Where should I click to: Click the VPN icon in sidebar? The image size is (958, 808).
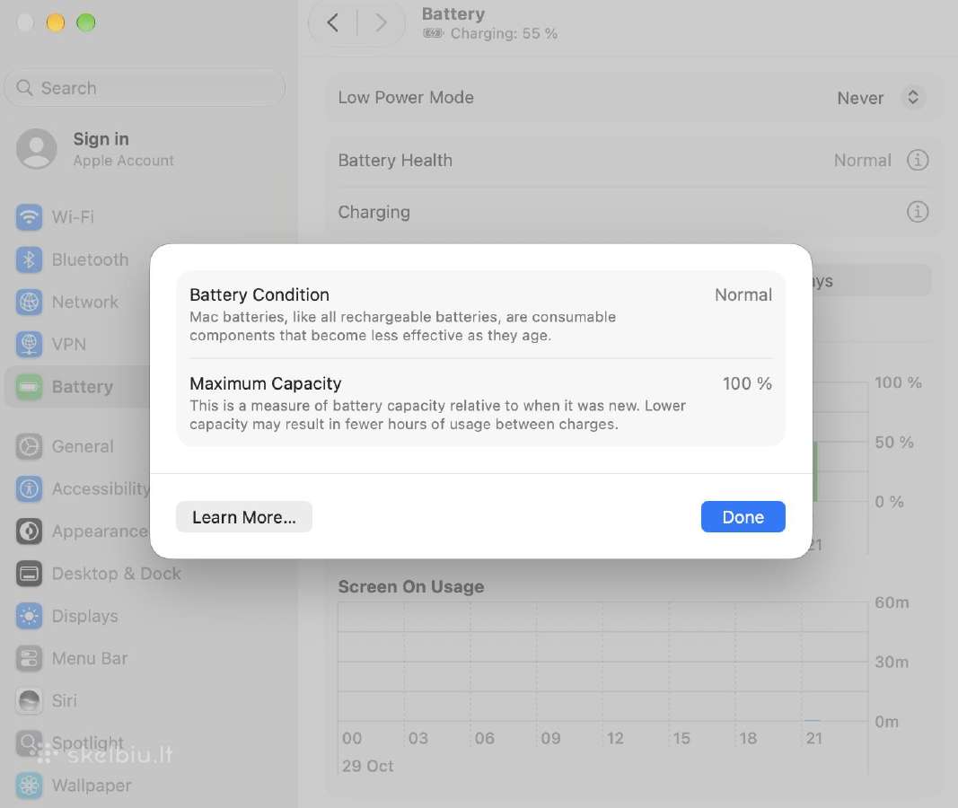coord(29,344)
